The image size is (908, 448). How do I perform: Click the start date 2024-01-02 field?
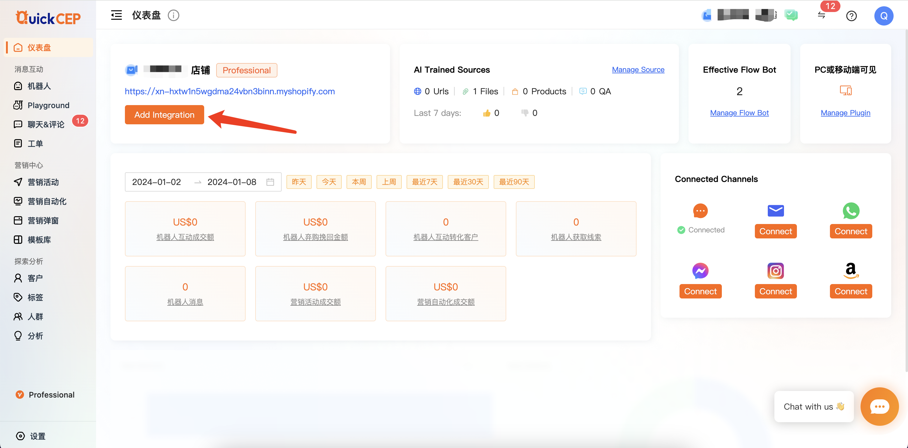click(156, 182)
